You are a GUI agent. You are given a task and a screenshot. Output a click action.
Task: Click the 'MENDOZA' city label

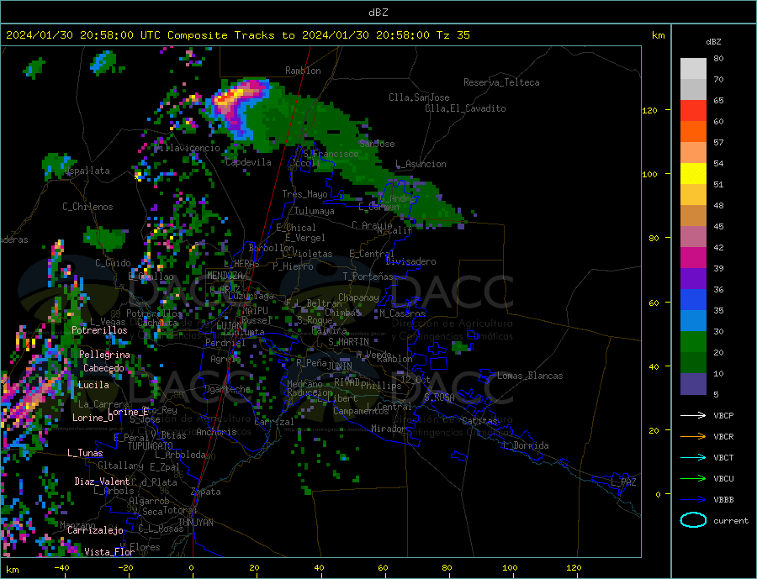[225, 276]
